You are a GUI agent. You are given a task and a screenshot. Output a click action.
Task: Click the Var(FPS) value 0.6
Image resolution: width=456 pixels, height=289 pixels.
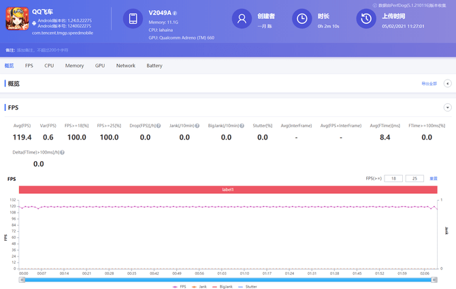(48, 137)
